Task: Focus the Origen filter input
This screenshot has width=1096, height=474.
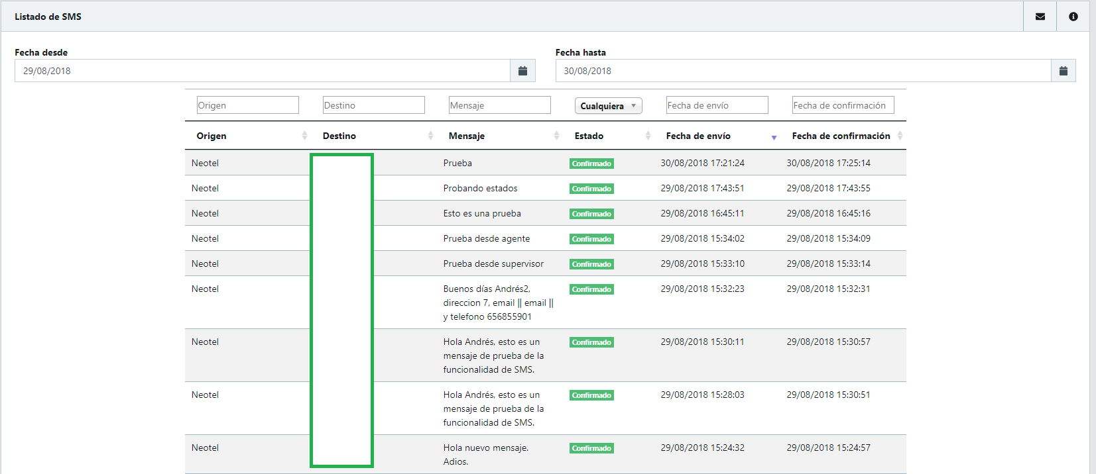Action: coord(247,105)
